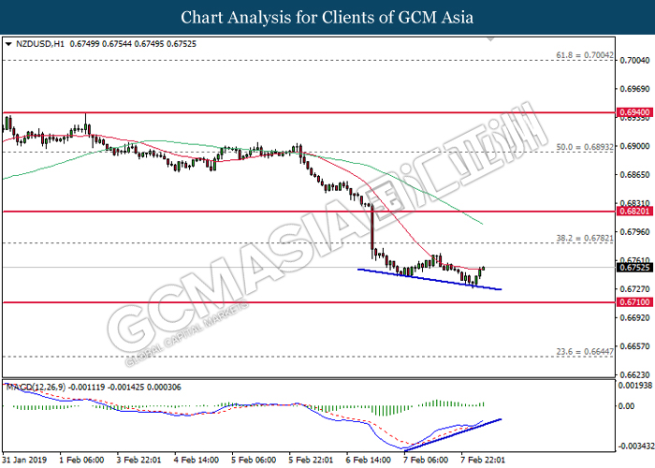Click the 0.69400 red price label
Viewport: 655px width, 468px height.
[634, 112]
